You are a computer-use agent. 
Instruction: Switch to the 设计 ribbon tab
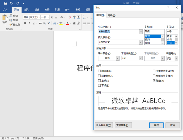coord(37,9)
